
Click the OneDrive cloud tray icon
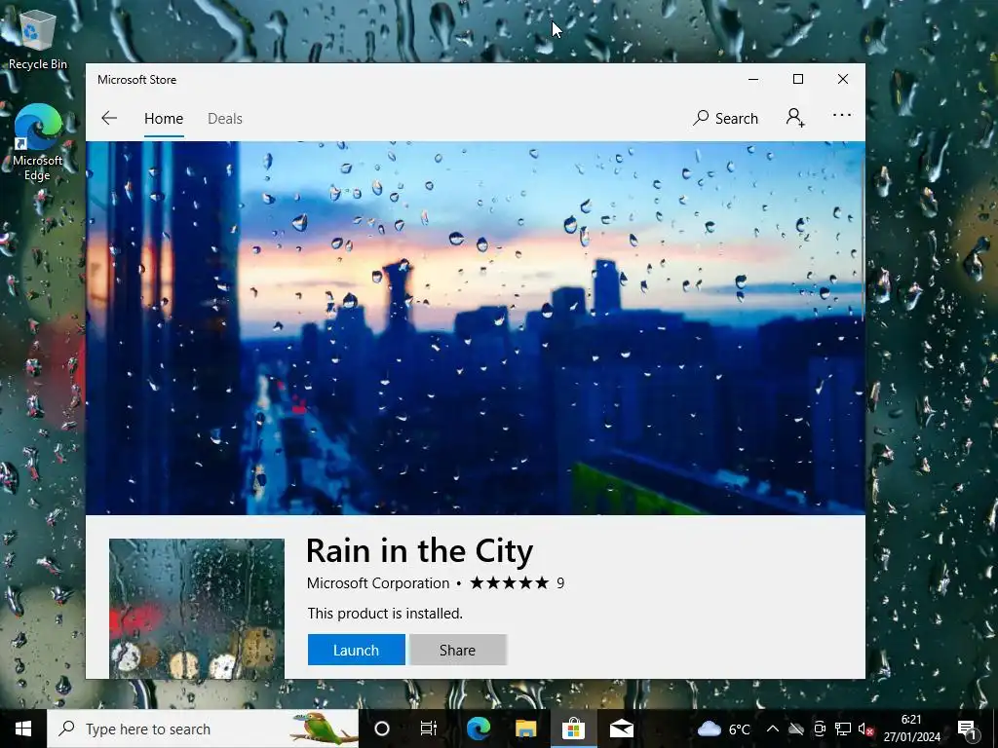click(x=796, y=729)
